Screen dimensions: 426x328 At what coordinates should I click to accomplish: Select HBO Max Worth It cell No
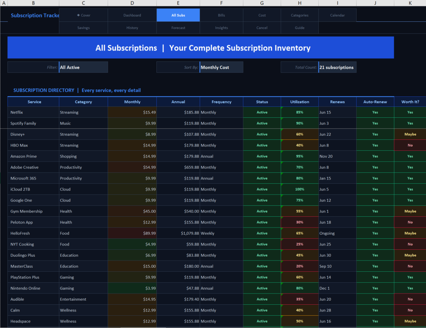coord(410,145)
